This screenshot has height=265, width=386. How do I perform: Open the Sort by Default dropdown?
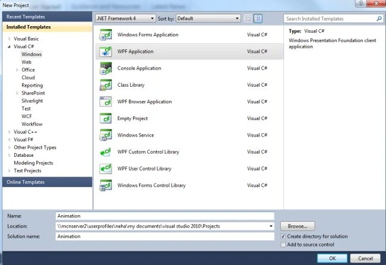[x=208, y=18]
